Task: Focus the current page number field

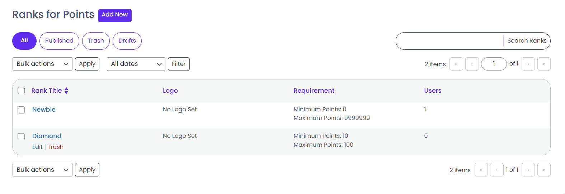Action: click(x=494, y=64)
